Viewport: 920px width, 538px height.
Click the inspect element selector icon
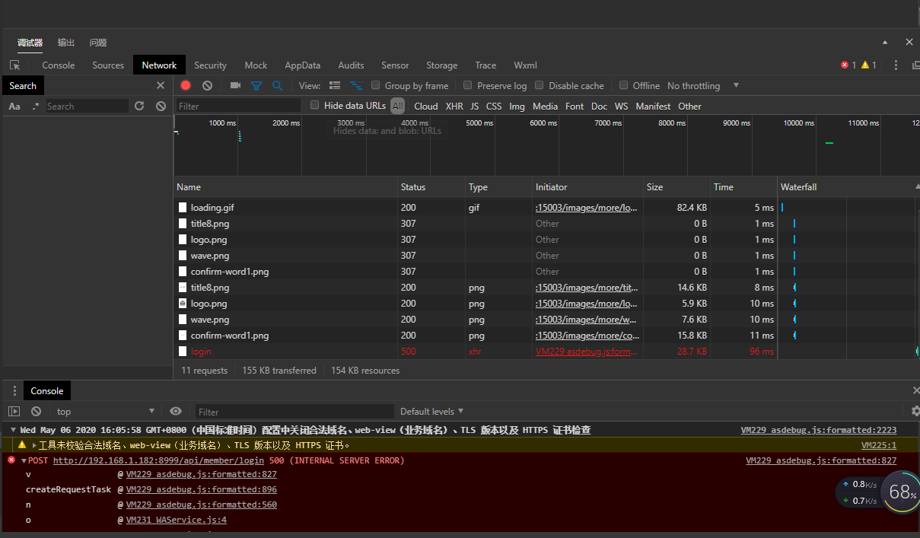15,65
